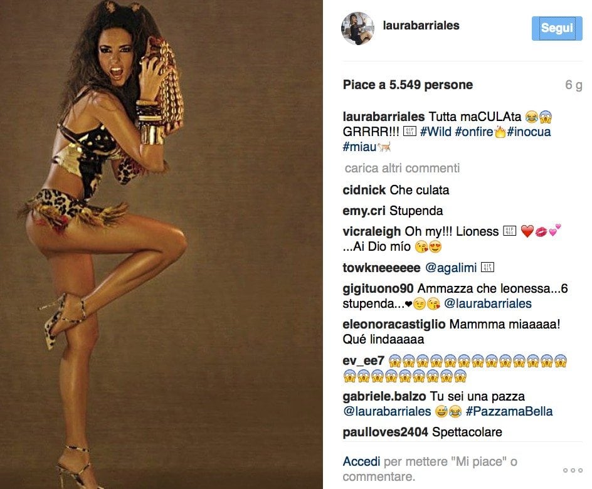Open the #miau hashtag
The height and width of the screenshot is (489, 592).
pos(359,147)
